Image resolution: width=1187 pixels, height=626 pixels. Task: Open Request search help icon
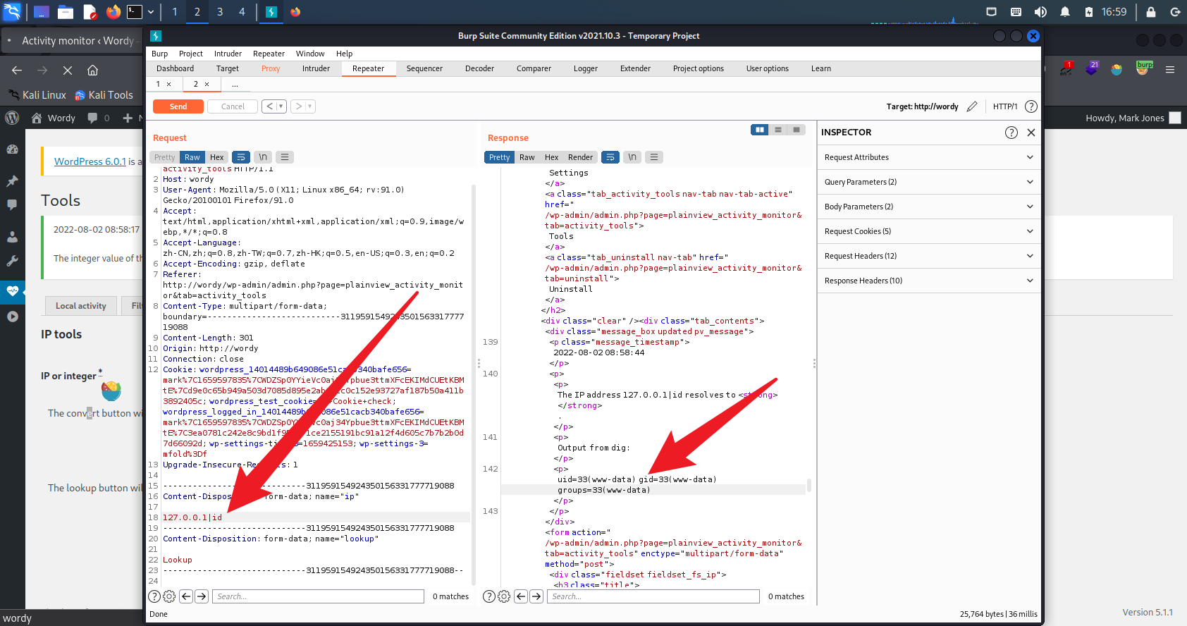pyautogui.click(x=154, y=596)
